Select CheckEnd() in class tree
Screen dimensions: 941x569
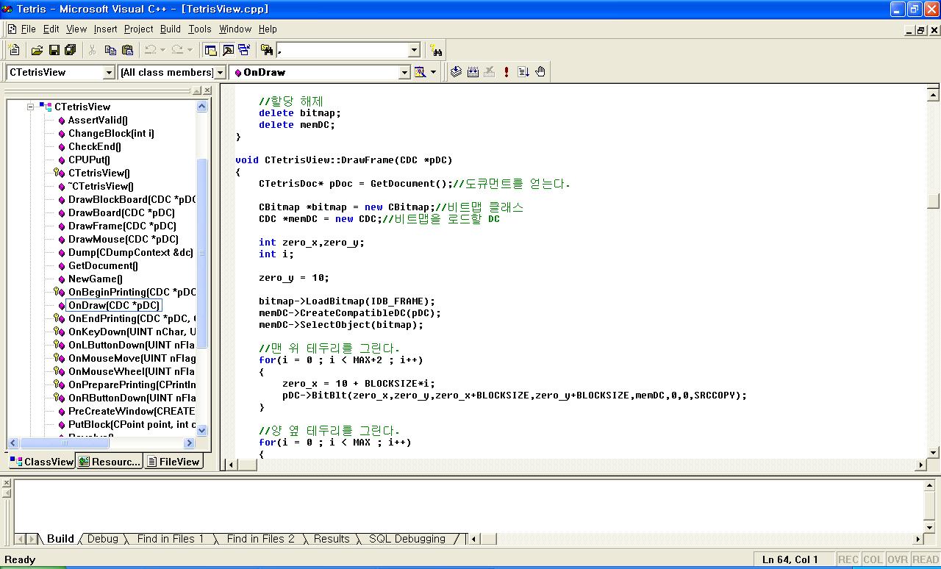click(94, 146)
